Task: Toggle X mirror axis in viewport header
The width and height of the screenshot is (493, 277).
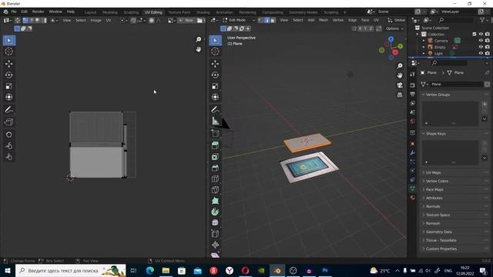Action: pos(360,28)
